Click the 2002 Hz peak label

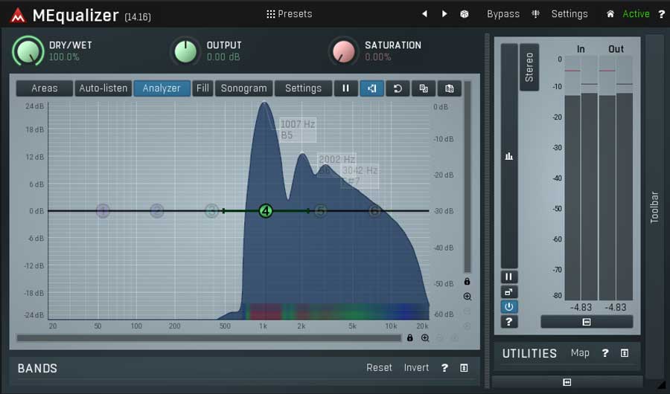(336, 164)
